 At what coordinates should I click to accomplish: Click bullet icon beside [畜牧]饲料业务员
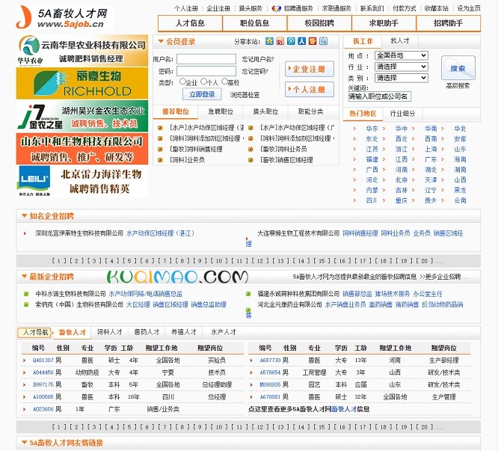click(x=250, y=150)
